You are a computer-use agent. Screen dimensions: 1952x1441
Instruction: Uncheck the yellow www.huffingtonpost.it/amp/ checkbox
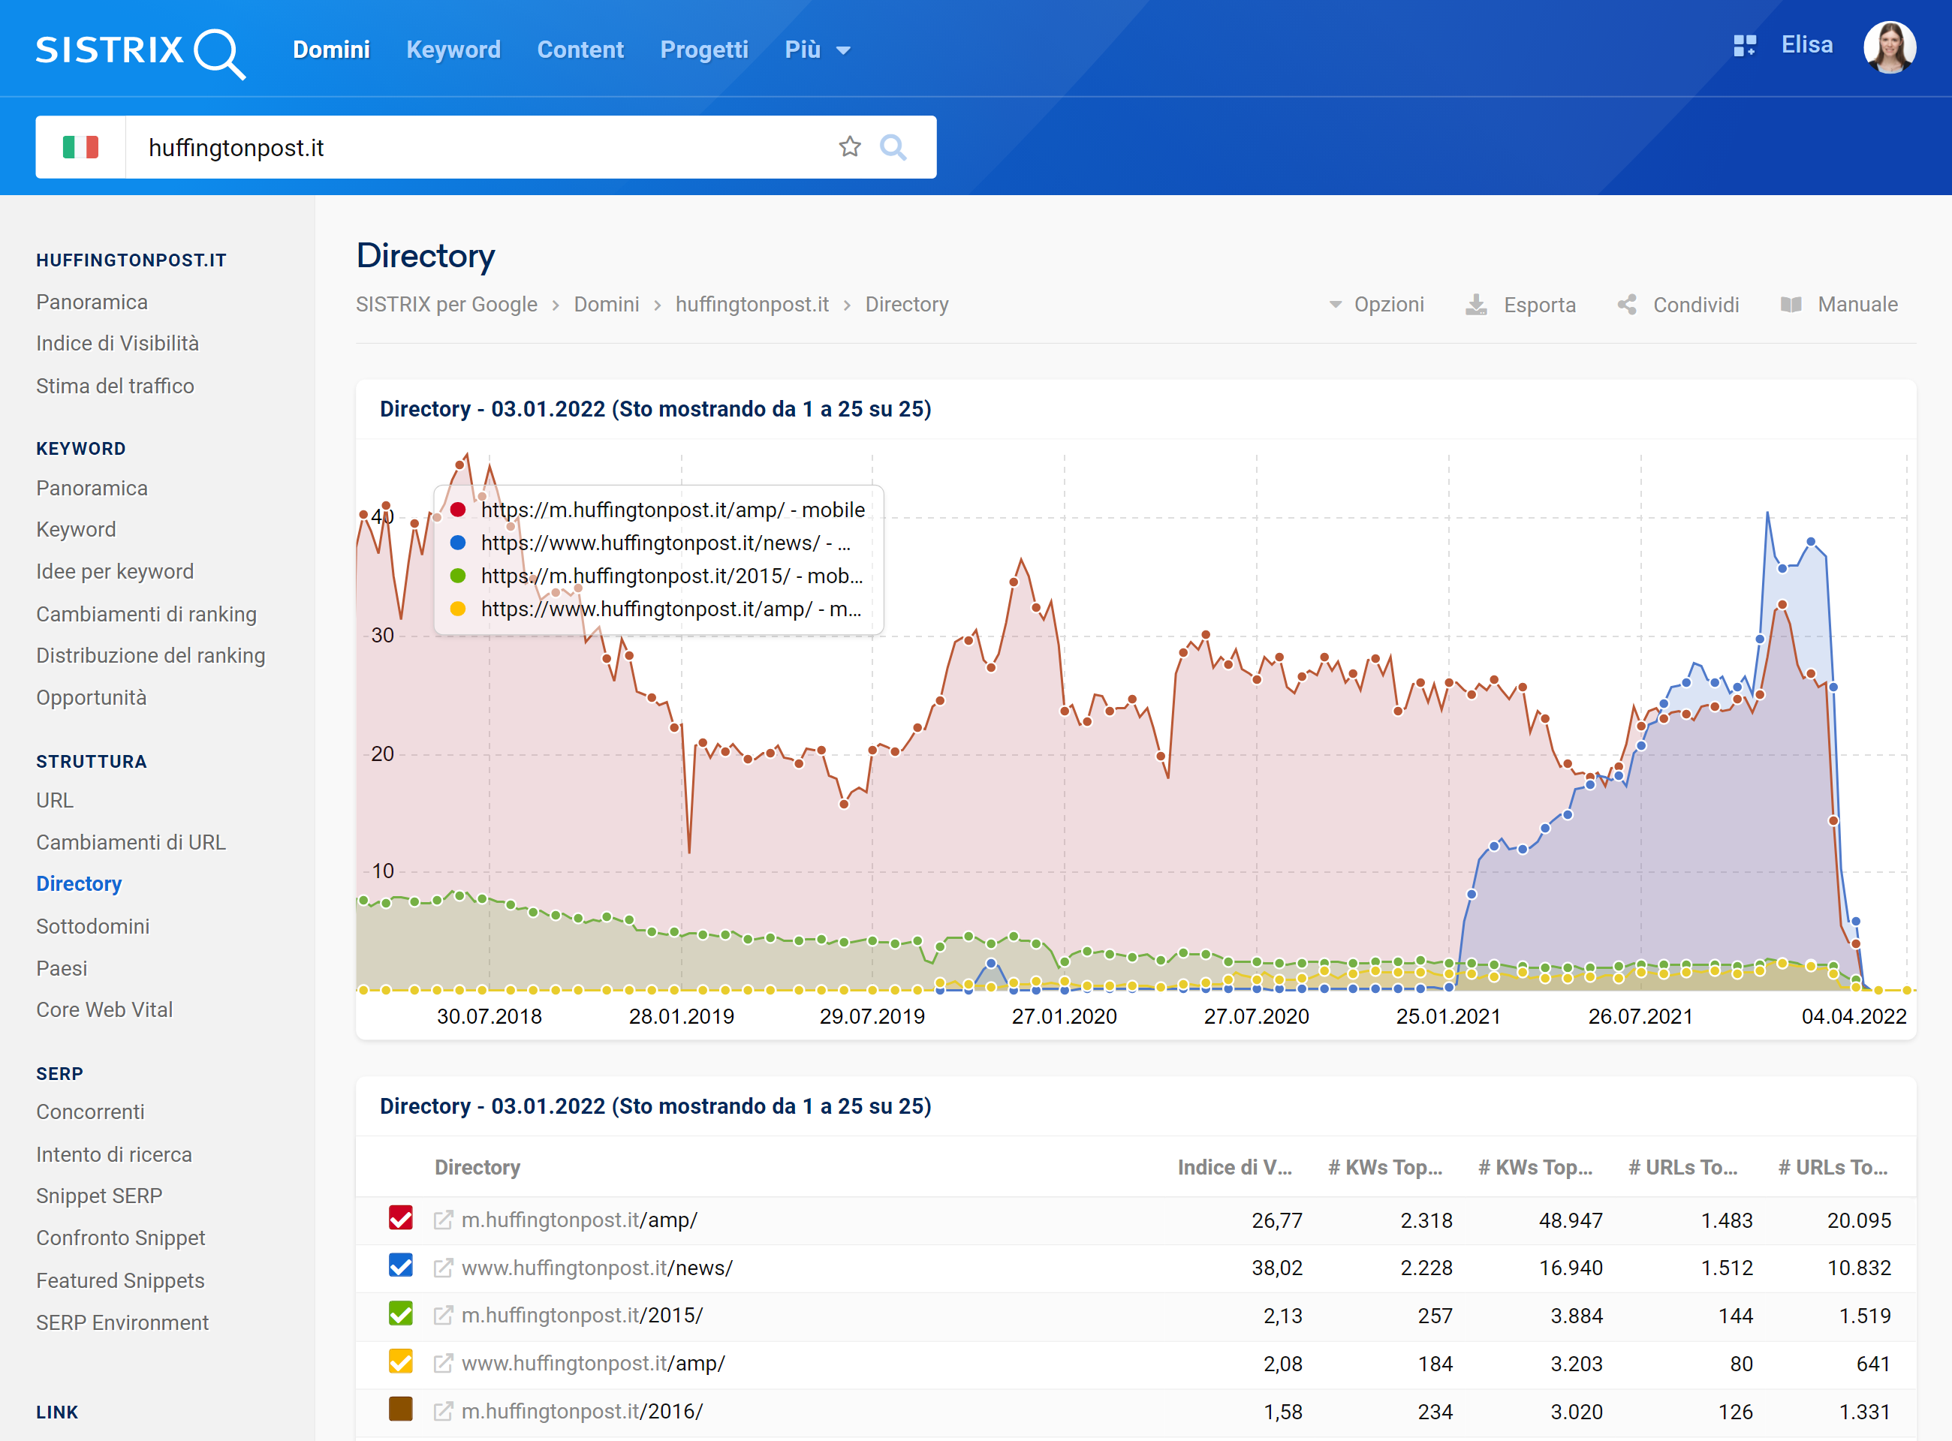coord(400,1361)
